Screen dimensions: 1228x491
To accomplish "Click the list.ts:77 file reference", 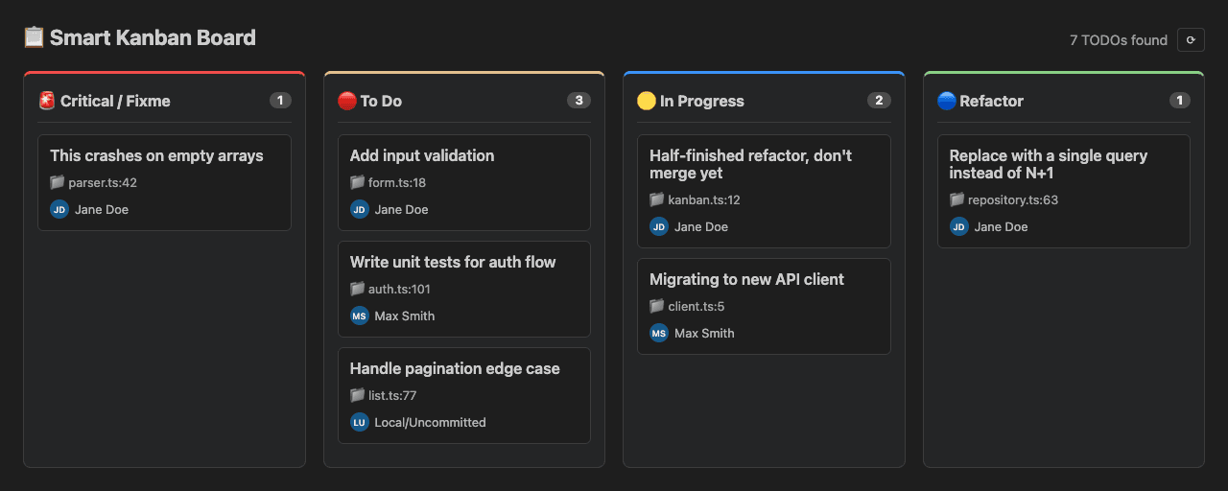I will [392, 395].
